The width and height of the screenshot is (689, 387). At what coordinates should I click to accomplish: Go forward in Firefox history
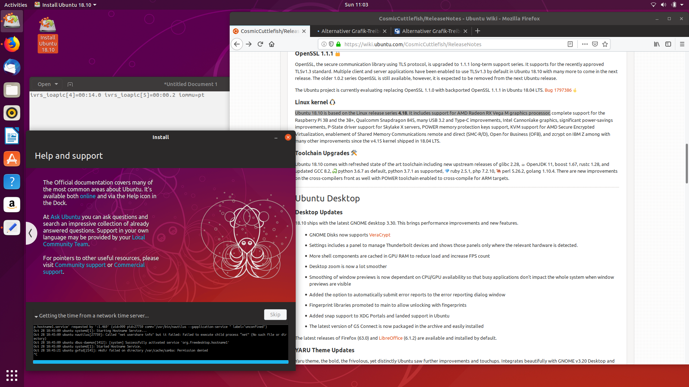[x=249, y=44]
